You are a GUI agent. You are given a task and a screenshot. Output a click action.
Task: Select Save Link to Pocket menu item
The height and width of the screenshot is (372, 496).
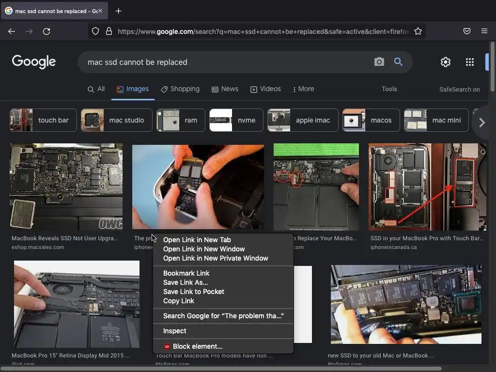(223, 292)
